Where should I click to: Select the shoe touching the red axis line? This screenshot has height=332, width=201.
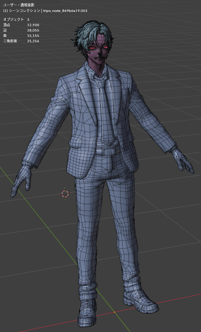(x=141, y=300)
